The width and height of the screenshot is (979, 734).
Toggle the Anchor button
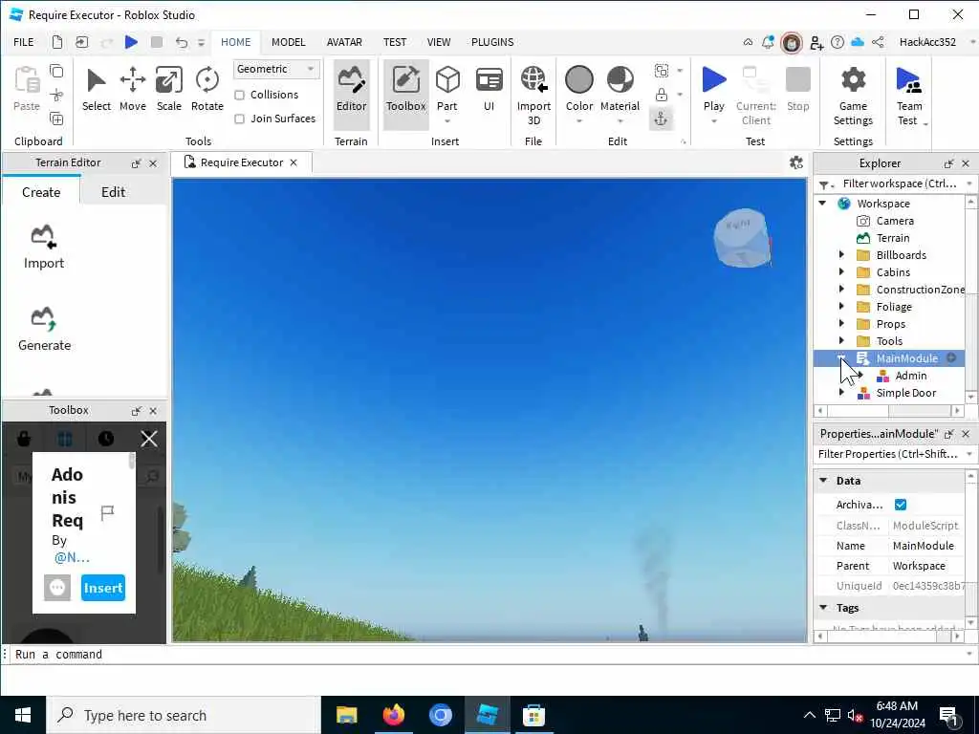[x=662, y=118]
